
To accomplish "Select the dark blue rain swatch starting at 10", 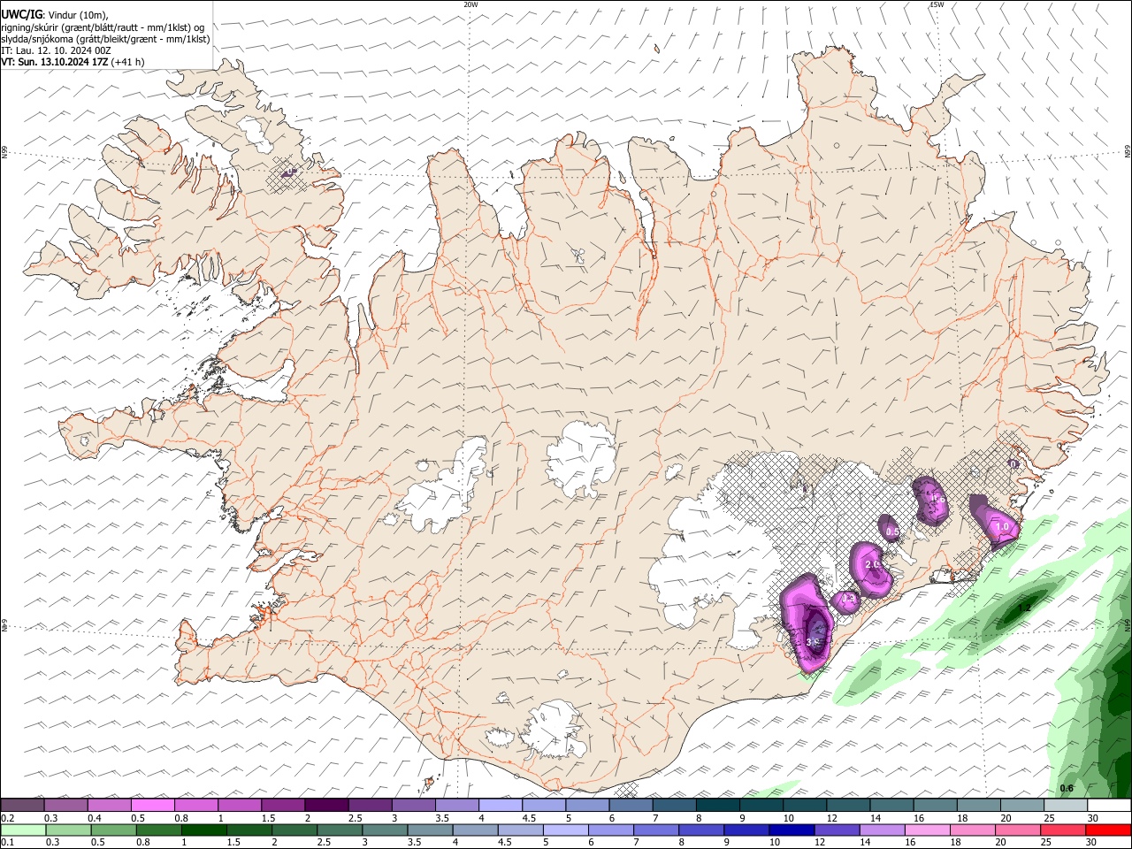I will tap(792, 830).
